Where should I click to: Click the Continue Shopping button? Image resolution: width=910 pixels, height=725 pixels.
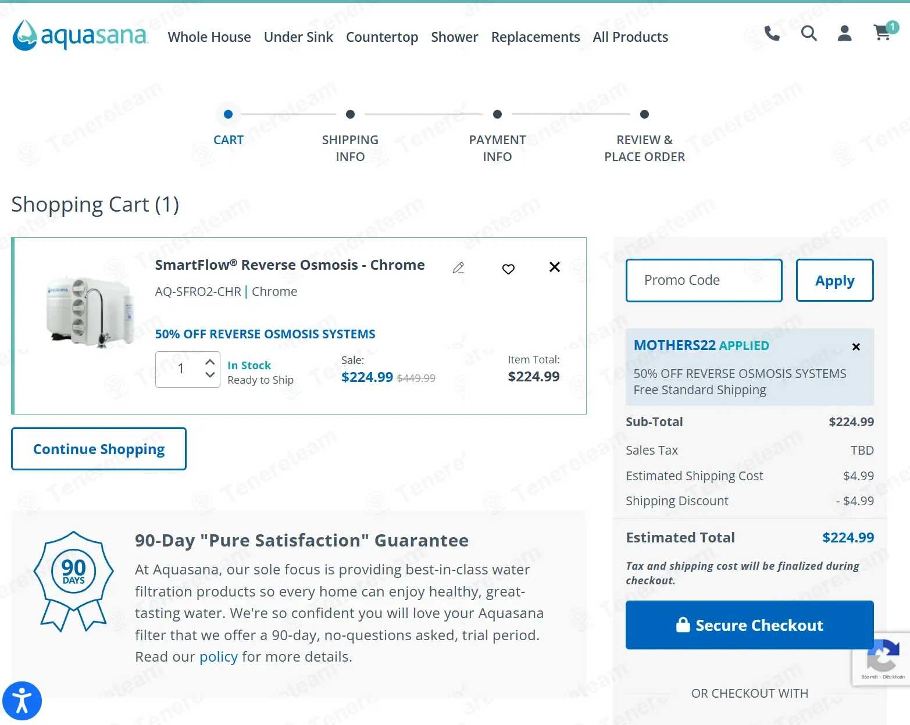coord(99,449)
